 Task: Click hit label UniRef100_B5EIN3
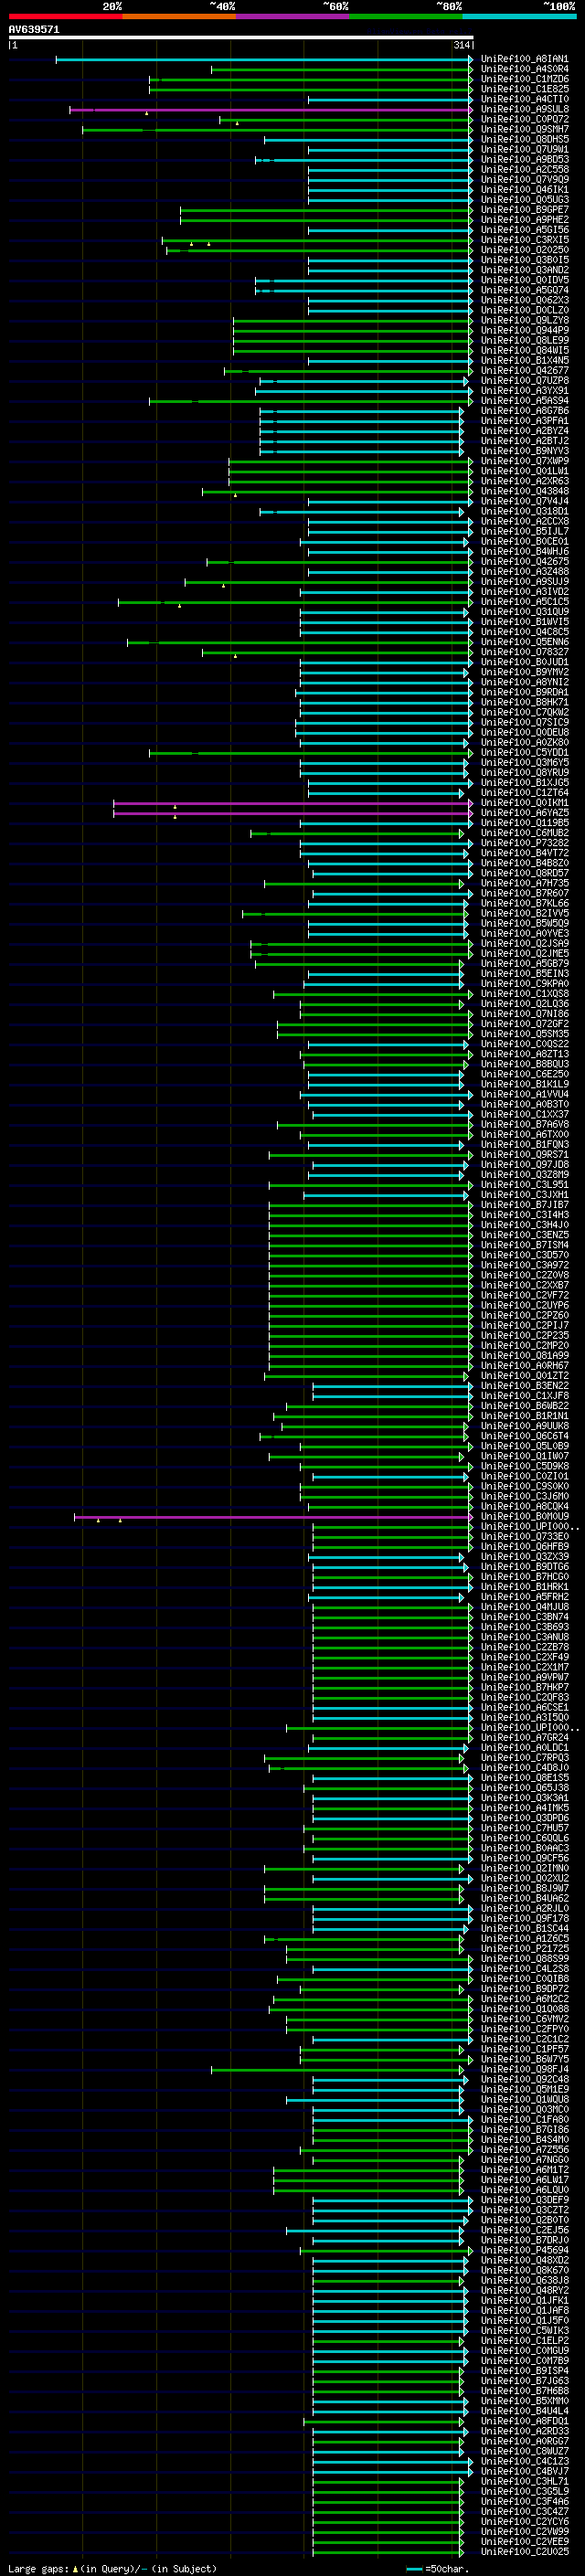524,973
